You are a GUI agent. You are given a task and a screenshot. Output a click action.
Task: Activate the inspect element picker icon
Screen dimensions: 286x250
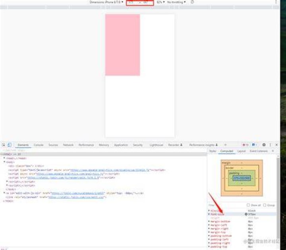[4, 145]
